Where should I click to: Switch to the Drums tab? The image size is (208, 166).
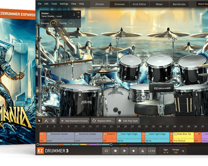coord(99,4)
